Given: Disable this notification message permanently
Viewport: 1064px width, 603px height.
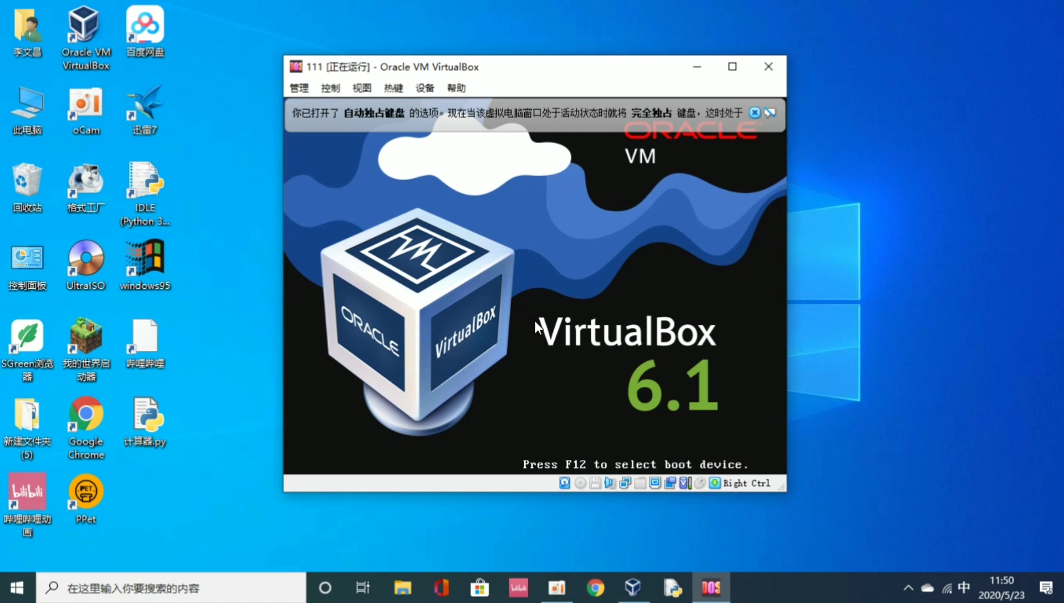Looking at the screenshot, I should pos(770,112).
